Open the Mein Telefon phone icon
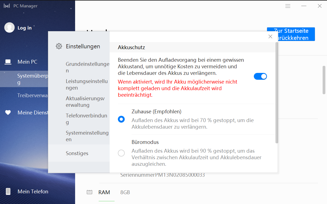327x204 pixels. coord(8,191)
